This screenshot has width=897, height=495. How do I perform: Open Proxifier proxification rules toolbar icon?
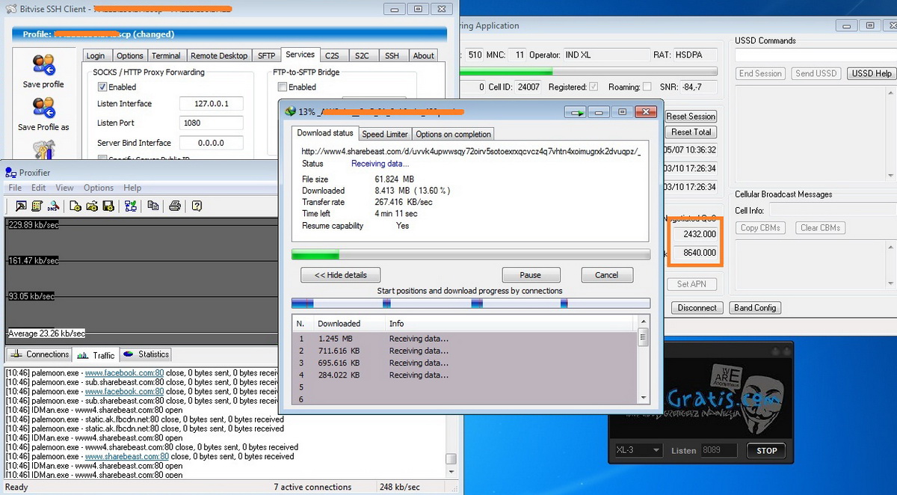[x=37, y=206]
